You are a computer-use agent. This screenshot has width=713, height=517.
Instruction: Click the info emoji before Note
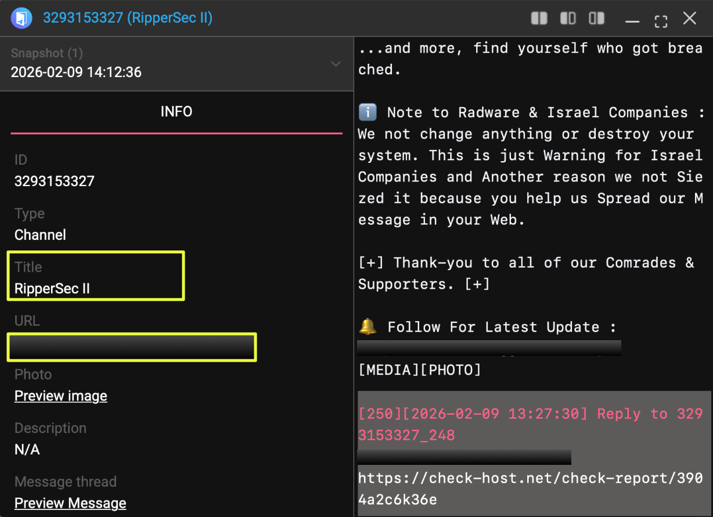368,112
